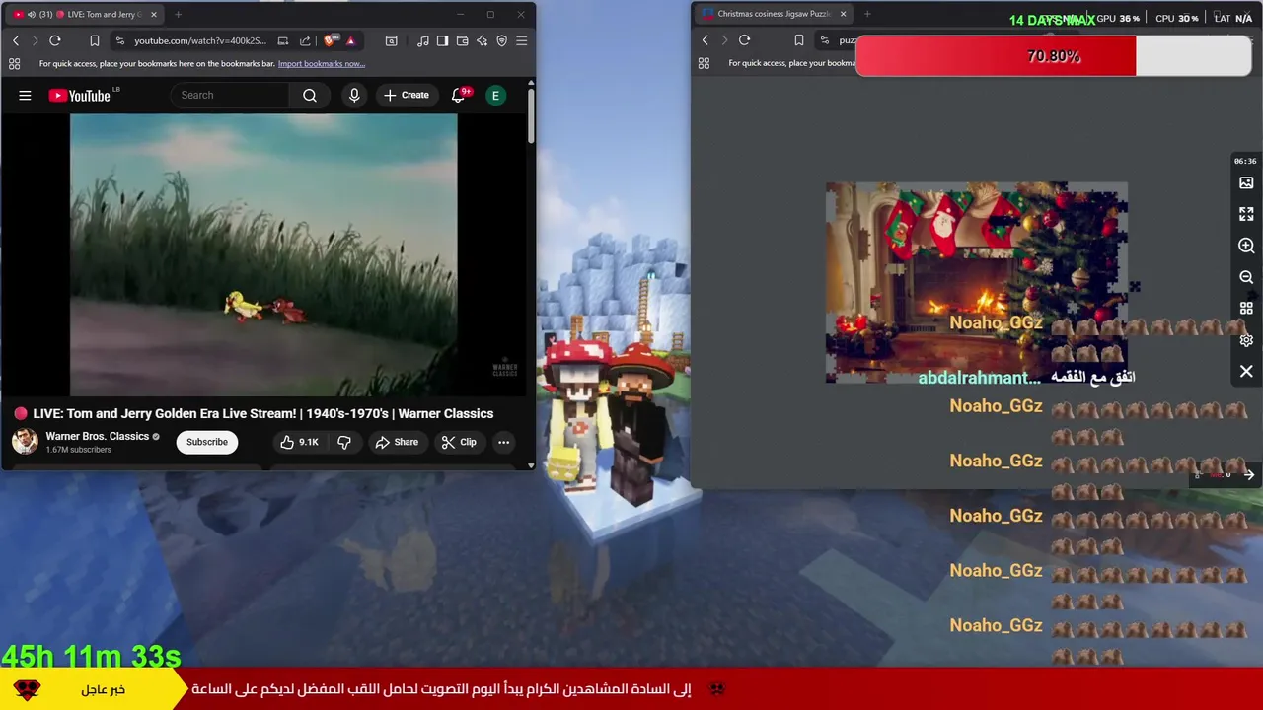Screen dimensions: 1263x710
Task: Close the Tom and Jerry browser tab
Action: (x=154, y=15)
